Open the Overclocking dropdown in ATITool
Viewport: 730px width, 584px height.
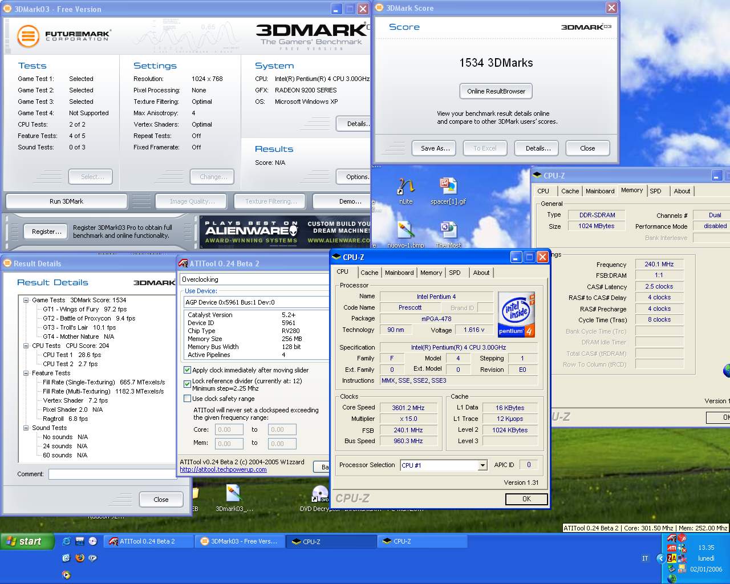click(x=255, y=279)
